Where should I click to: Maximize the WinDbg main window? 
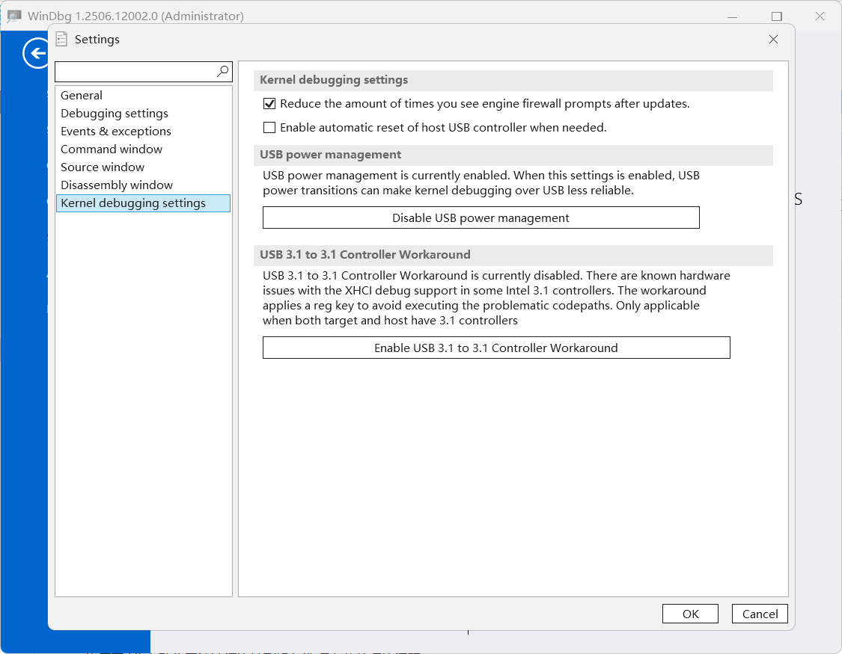(x=776, y=16)
